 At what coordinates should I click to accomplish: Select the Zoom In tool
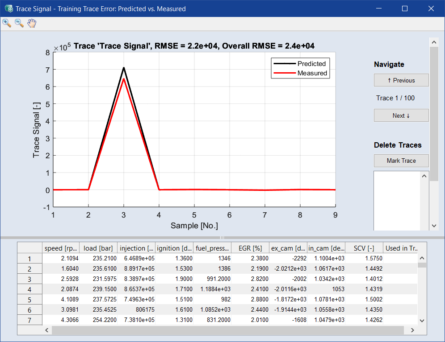tap(7, 23)
